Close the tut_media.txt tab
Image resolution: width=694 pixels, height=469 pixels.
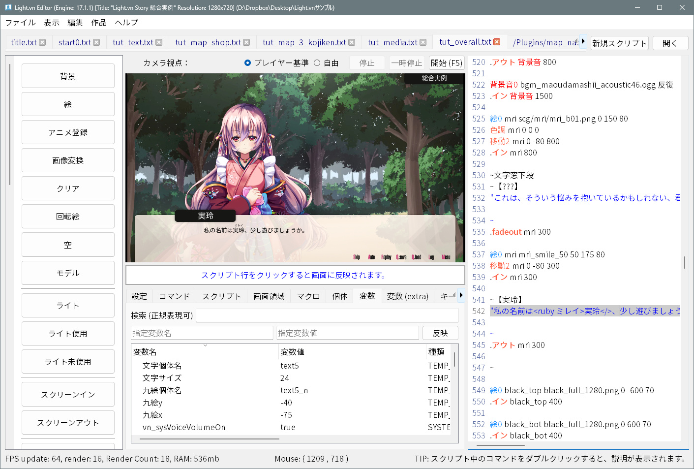tap(423, 42)
